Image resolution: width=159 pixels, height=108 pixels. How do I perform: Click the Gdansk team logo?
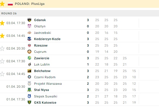(29, 20)
